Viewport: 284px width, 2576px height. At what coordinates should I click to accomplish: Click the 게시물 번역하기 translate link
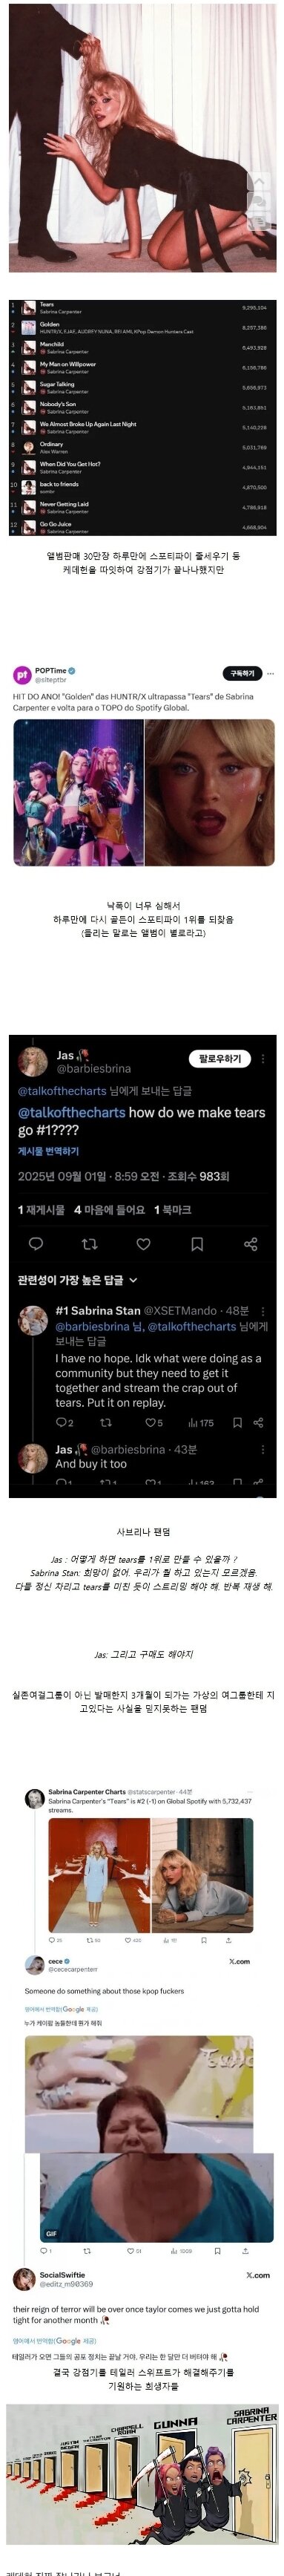coord(48,1151)
